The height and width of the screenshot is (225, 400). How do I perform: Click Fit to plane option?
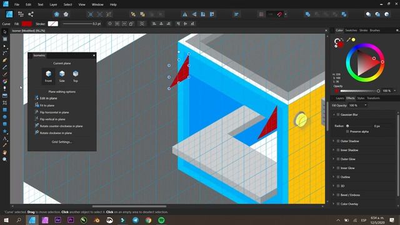point(44,106)
